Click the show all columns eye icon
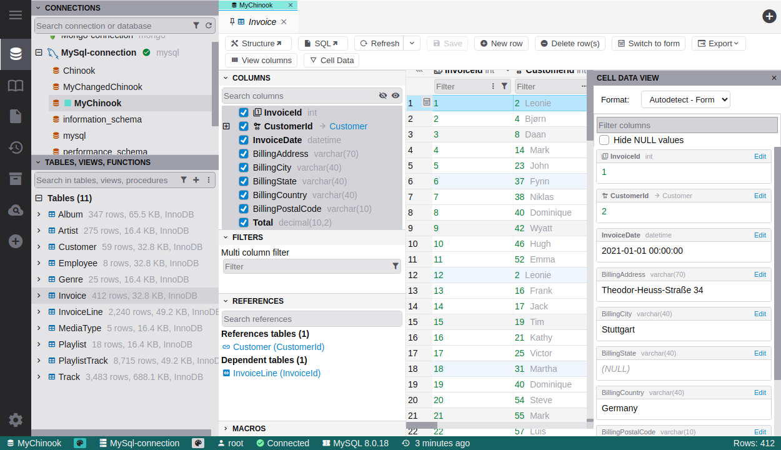The height and width of the screenshot is (450, 781). pyautogui.click(x=395, y=96)
